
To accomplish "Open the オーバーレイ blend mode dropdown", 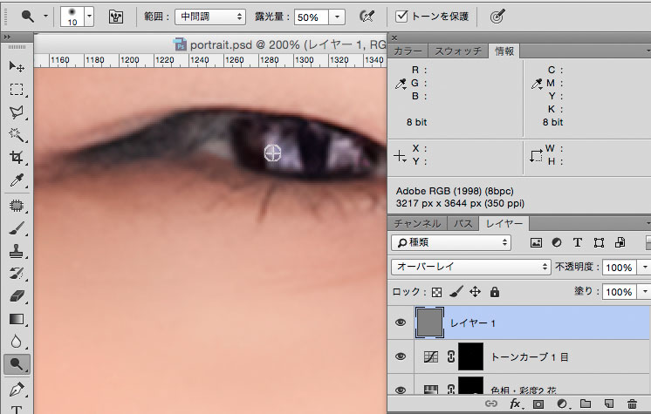I will (x=469, y=267).
